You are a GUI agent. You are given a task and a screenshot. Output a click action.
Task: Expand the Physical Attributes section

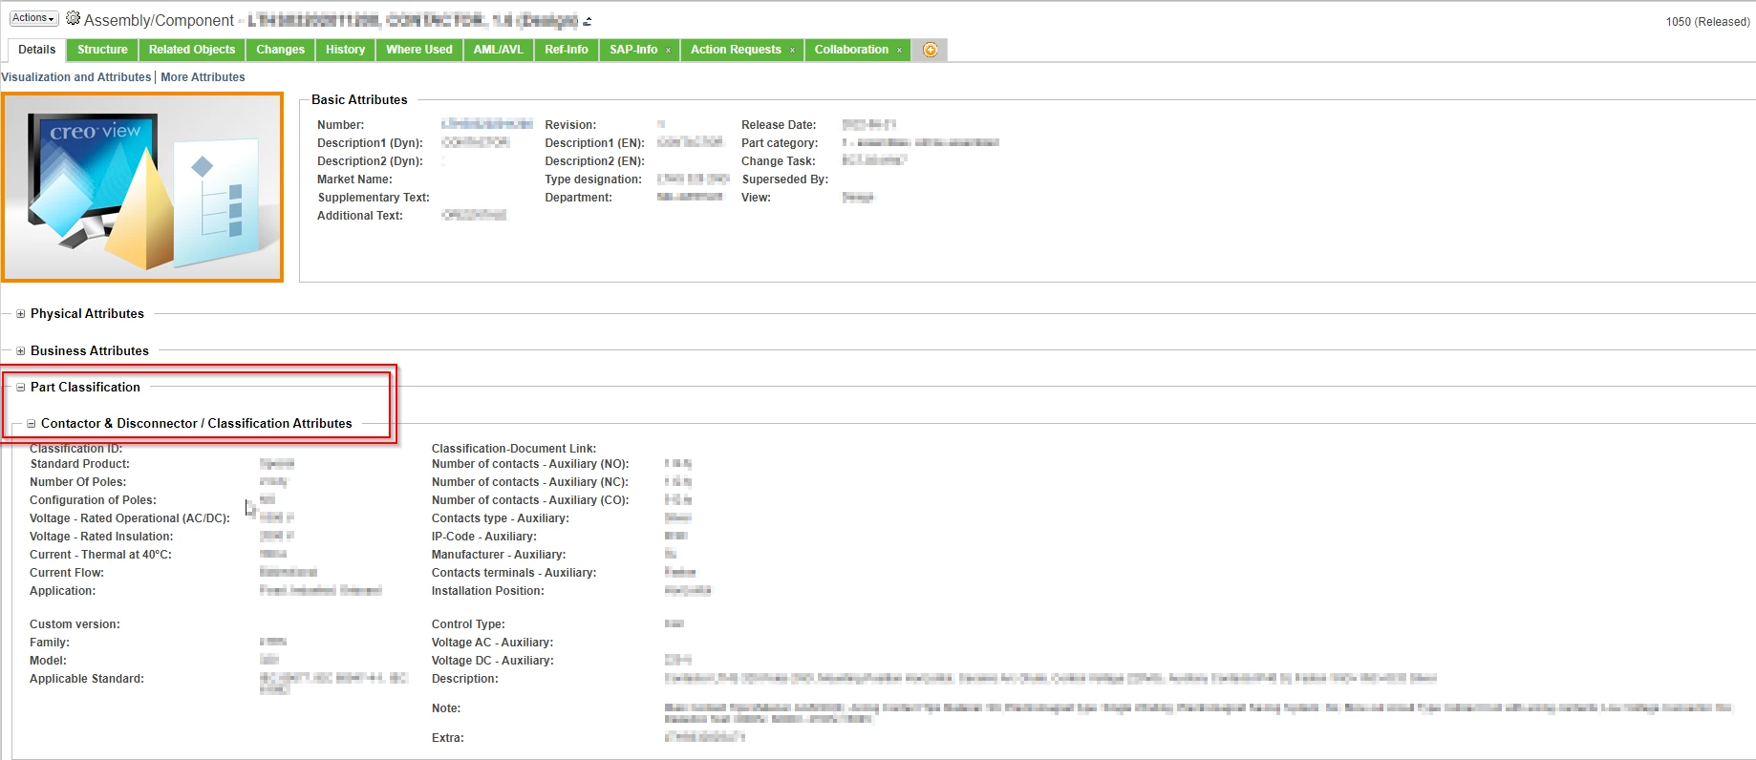tap(20, 313)
